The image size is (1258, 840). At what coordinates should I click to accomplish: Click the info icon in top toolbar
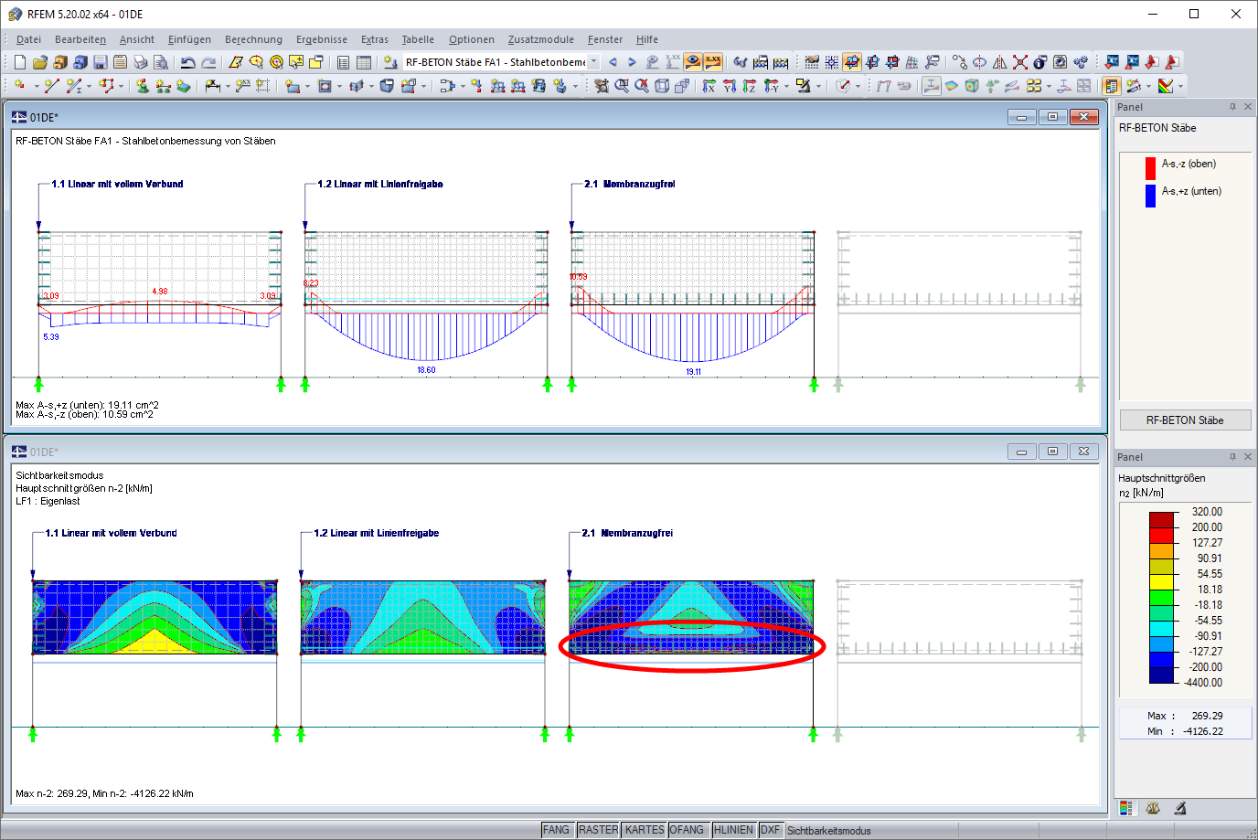[x=1040, y=62]
